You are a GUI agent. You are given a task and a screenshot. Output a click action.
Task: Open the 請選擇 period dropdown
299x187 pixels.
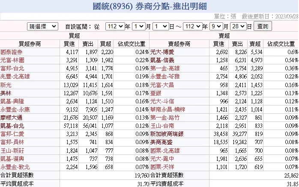click(x=42, y=26)
